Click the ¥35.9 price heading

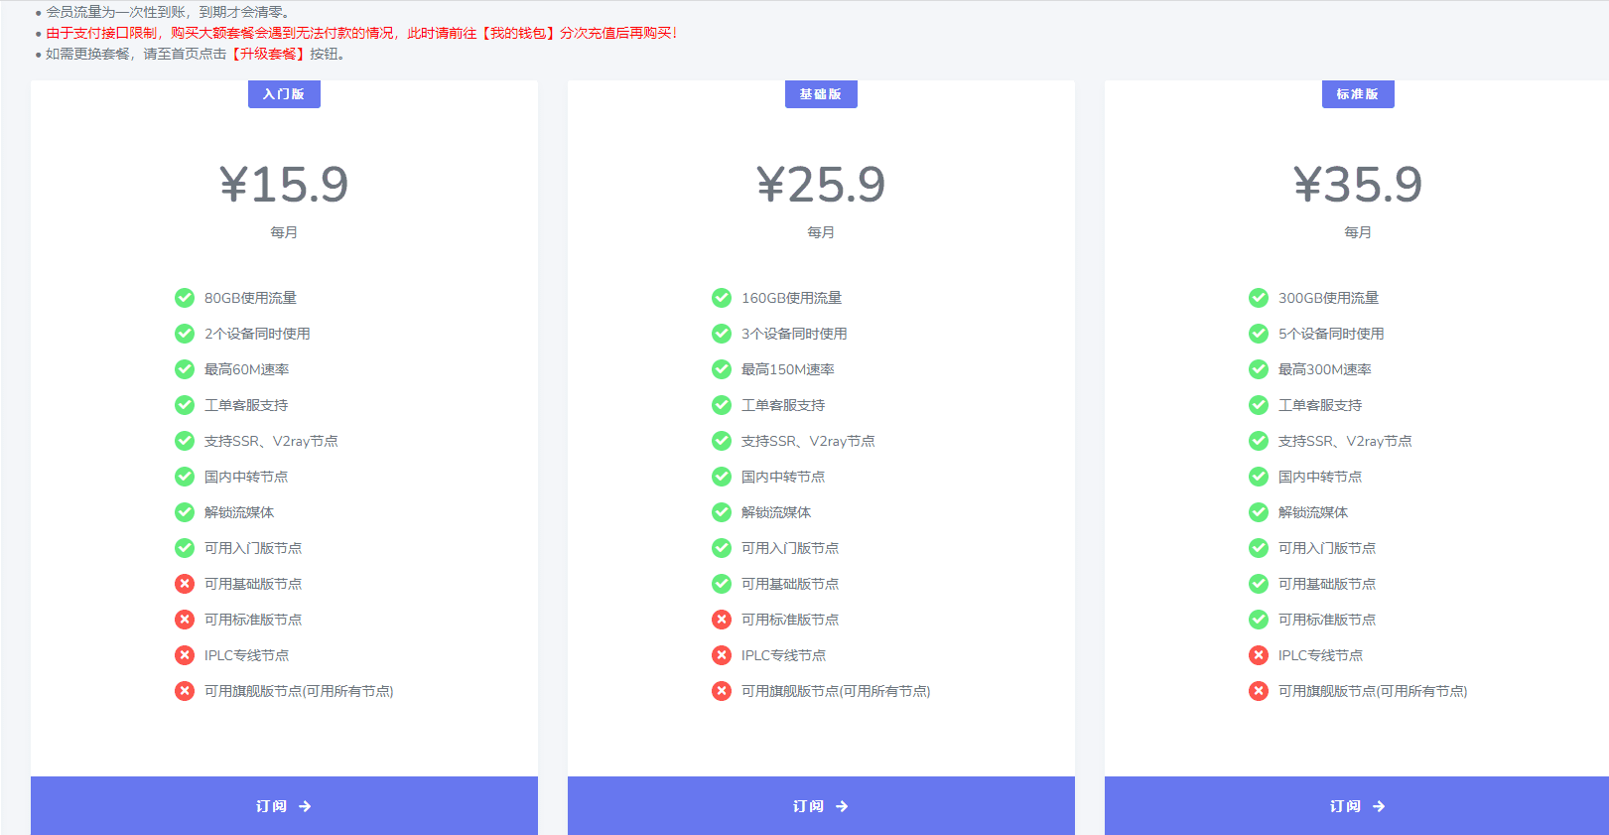(1358, 185)
